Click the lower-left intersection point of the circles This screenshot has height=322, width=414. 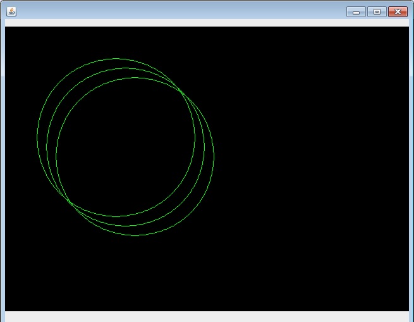pos(71,202)
